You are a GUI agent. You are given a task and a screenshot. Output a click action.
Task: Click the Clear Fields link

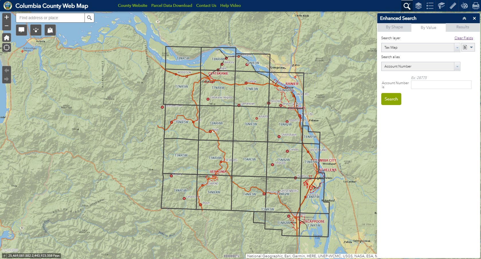click(x=464, y=38)
